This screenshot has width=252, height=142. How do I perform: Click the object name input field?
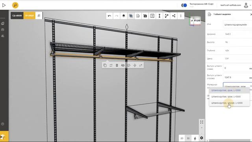pyautogui.click(x=237, y=24)
